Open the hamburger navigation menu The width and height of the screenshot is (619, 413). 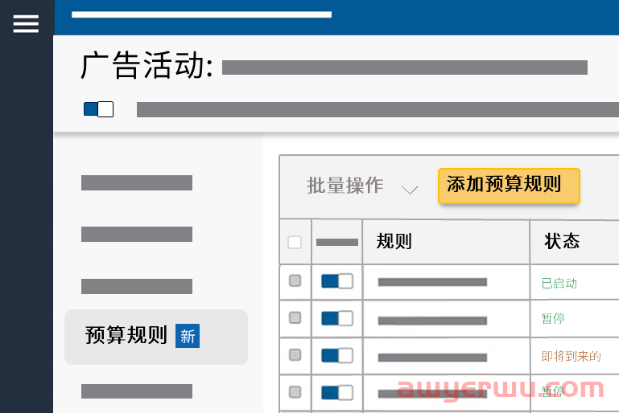click(x=26, y=23)
